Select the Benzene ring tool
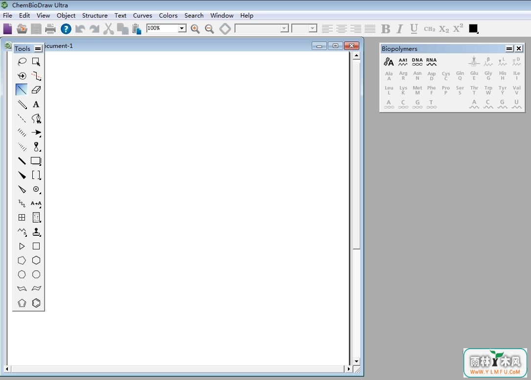This screenshot has height=380, width=531. [36, 303]
